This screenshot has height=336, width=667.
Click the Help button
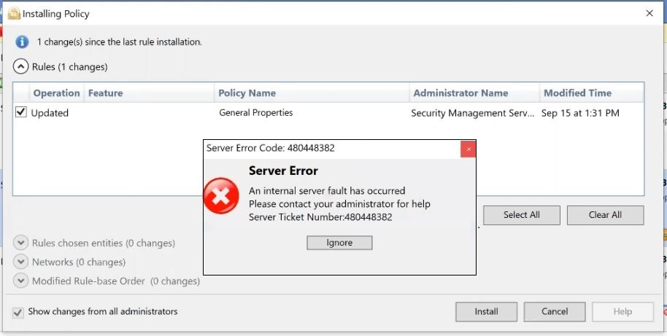(x=622, y=312)
